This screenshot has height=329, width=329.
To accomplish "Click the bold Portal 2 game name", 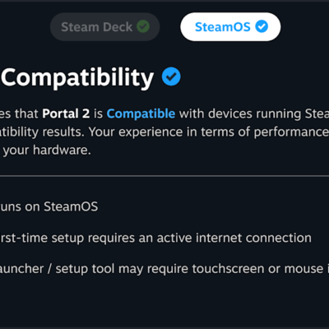I will click(66, 114).
